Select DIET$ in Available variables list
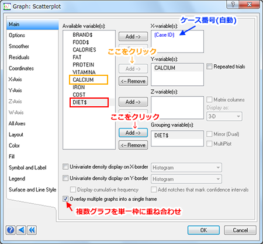The height and width of the screenshot is (244, 263). click(x=79, y=102)
